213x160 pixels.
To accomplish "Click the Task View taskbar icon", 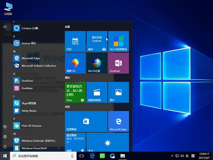I will tap(82, 156).
